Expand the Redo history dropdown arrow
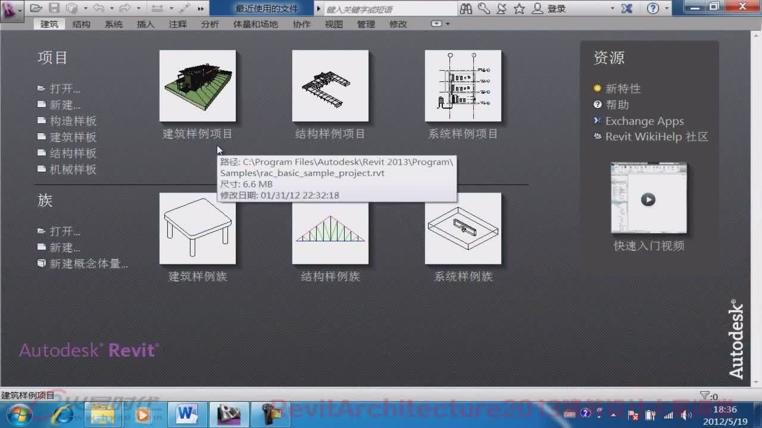The width and height of the screenshot is (762, 428). 138,8
